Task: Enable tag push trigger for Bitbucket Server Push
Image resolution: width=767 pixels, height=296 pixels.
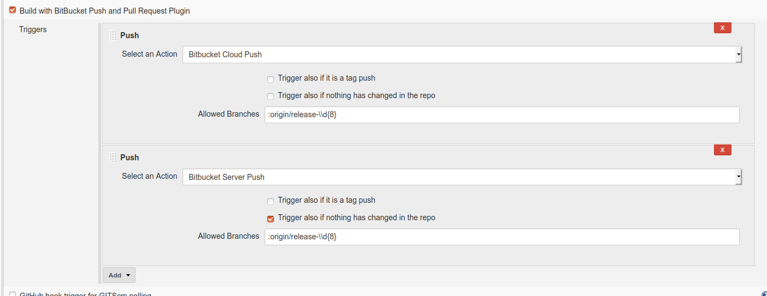Action: point(271,201)
